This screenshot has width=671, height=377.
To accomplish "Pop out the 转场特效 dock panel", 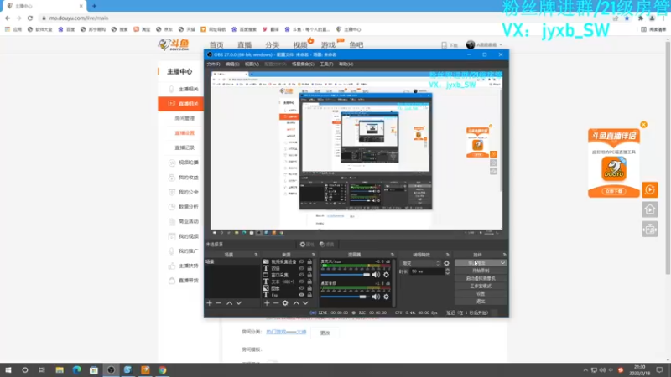I will click(448, 255).
